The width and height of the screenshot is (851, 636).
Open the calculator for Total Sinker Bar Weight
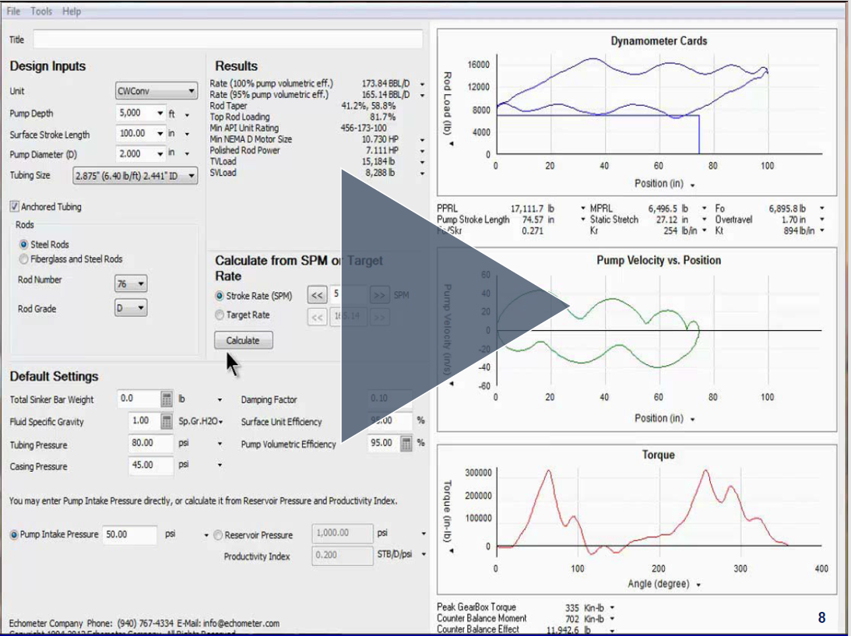click(166, 399)
